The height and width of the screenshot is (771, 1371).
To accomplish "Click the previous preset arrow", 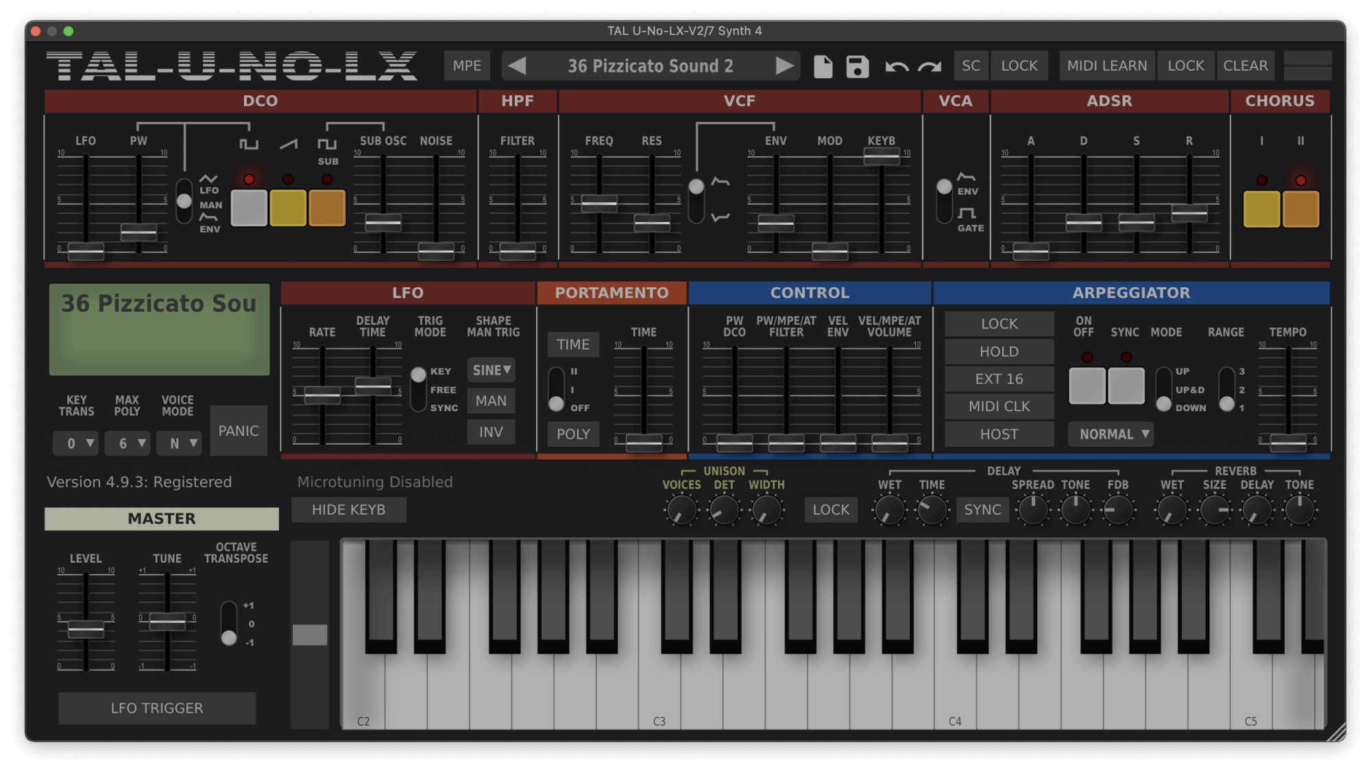I will click(518, 66).
